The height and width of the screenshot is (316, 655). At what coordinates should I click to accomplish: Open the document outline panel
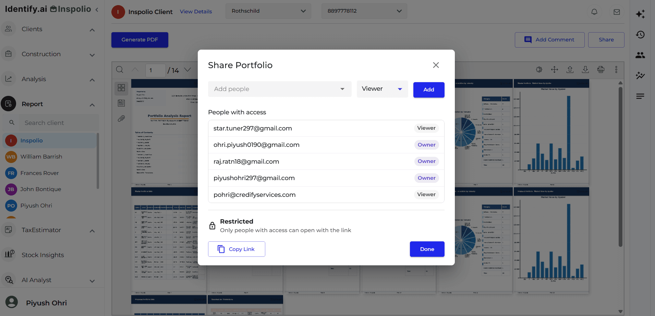[121, 103]
